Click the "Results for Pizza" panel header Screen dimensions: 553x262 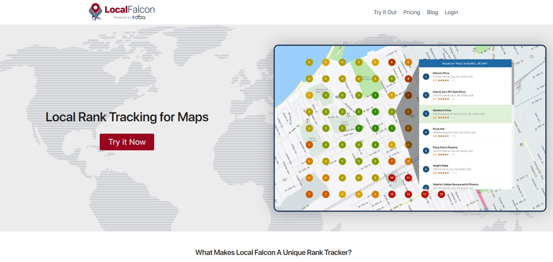[x=465, y=63]
